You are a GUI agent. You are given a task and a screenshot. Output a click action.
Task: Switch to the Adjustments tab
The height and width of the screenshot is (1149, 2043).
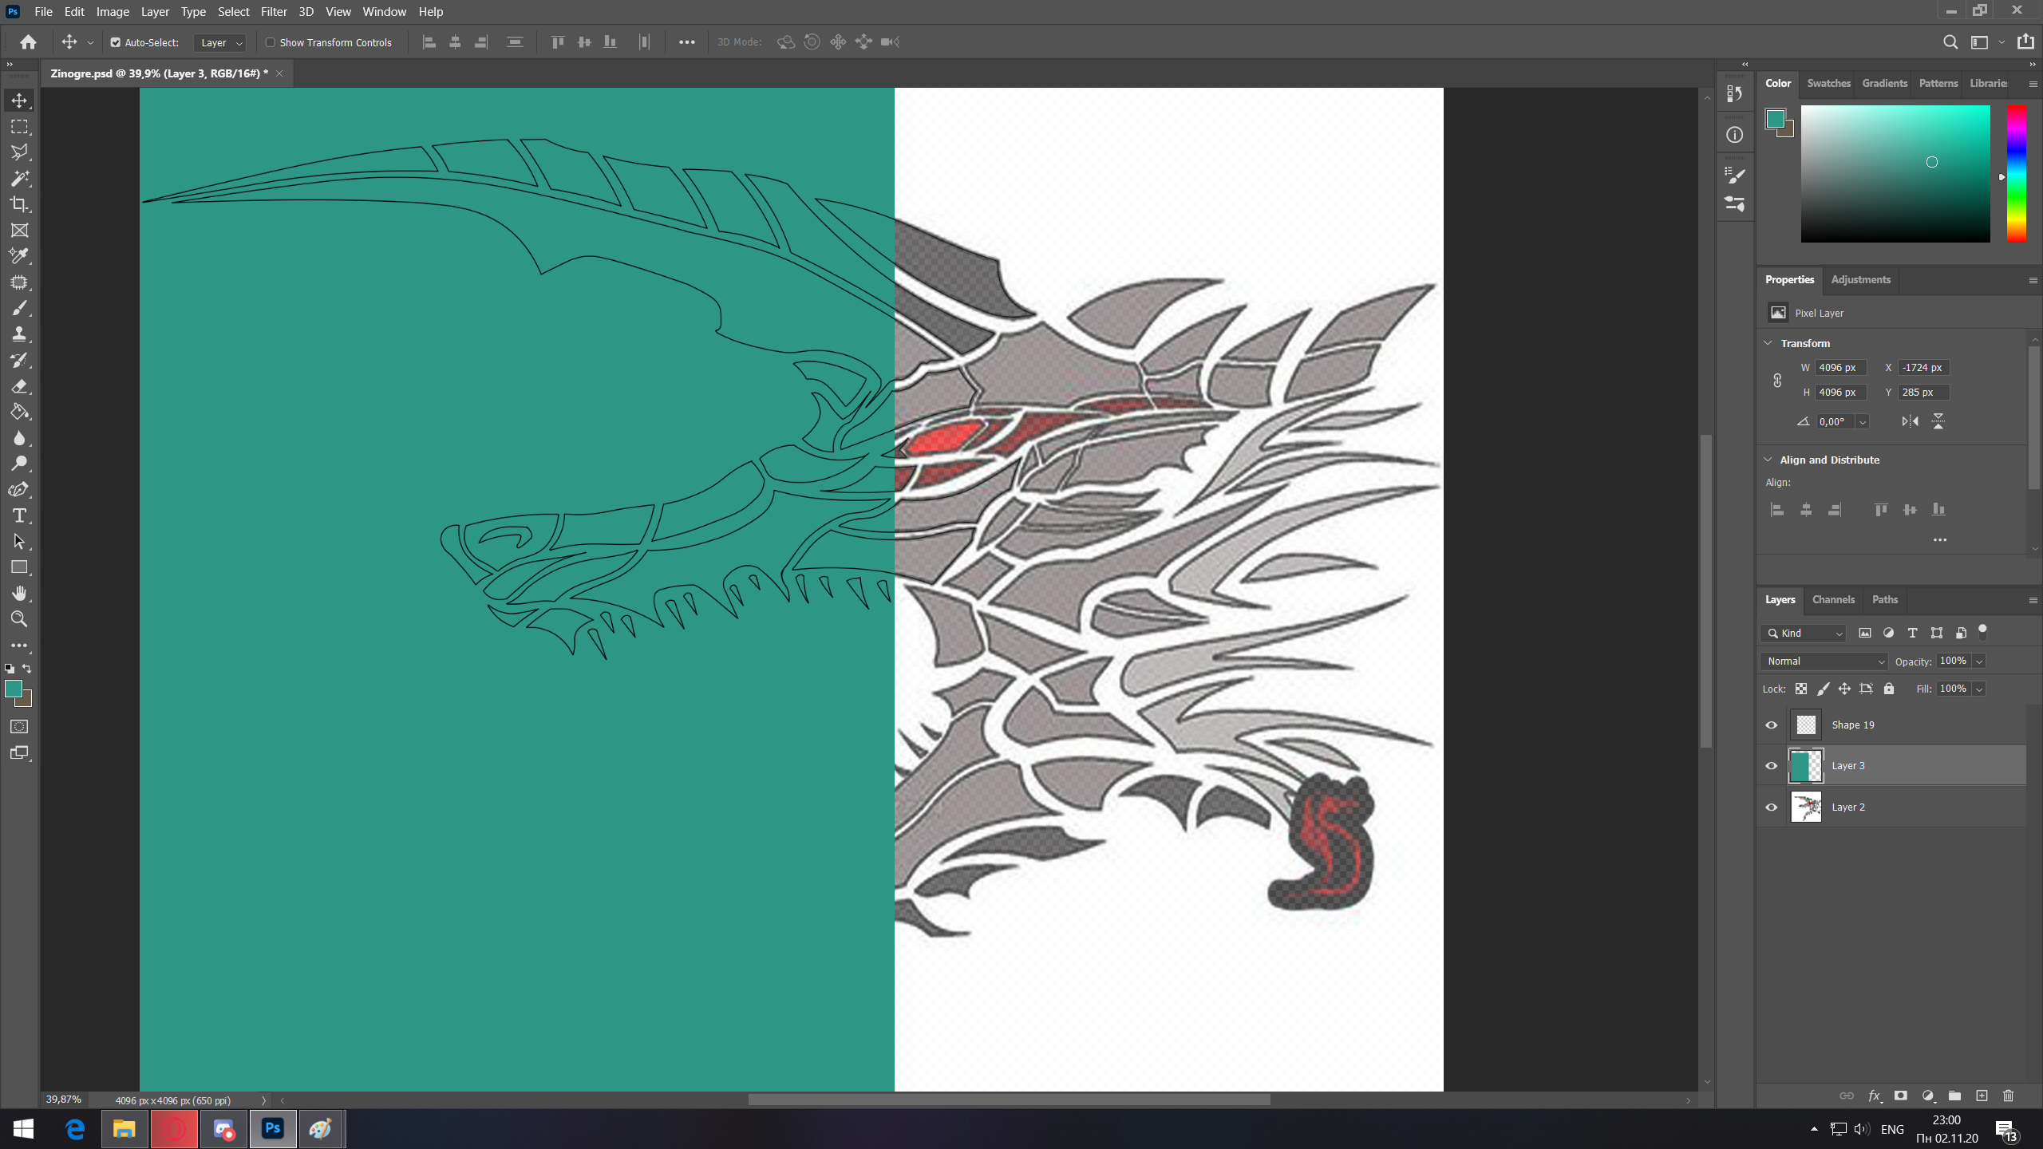click(x=1860, y=279)
